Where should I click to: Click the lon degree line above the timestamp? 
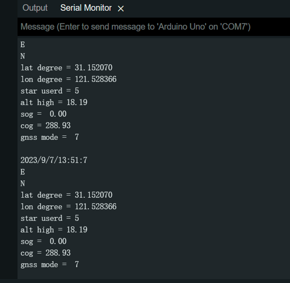(69, 79)
